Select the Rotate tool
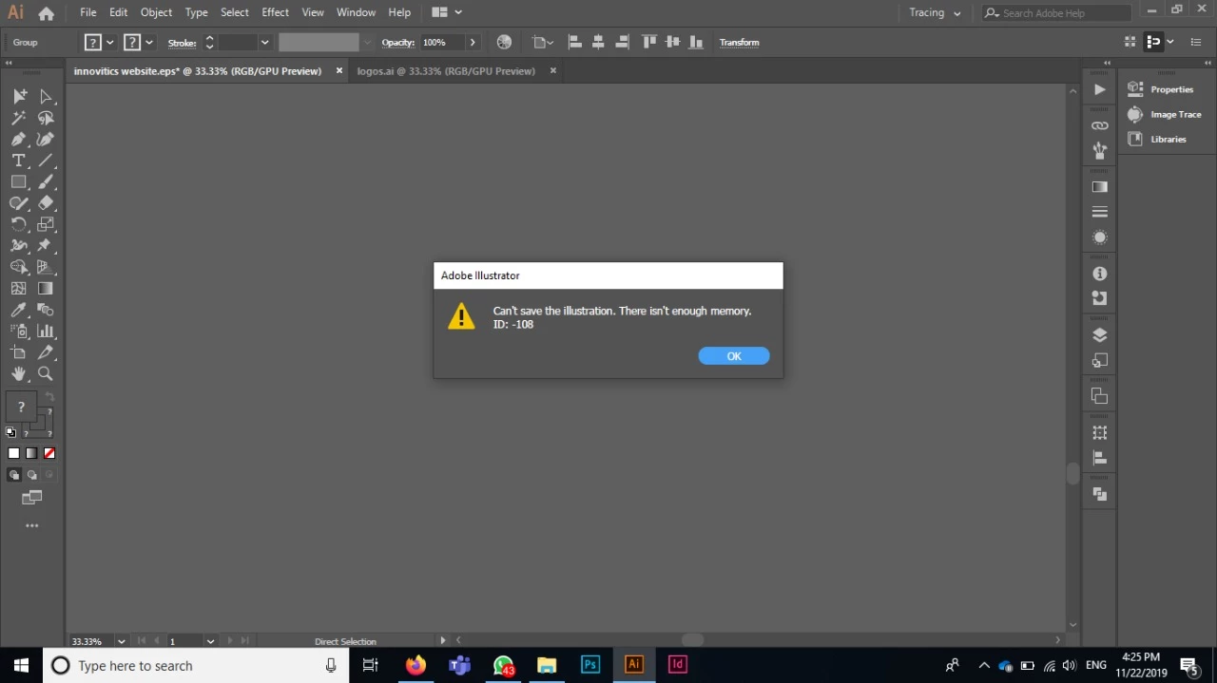The width and height of the screenshot is (1217, 683). (x=19, y=224)
